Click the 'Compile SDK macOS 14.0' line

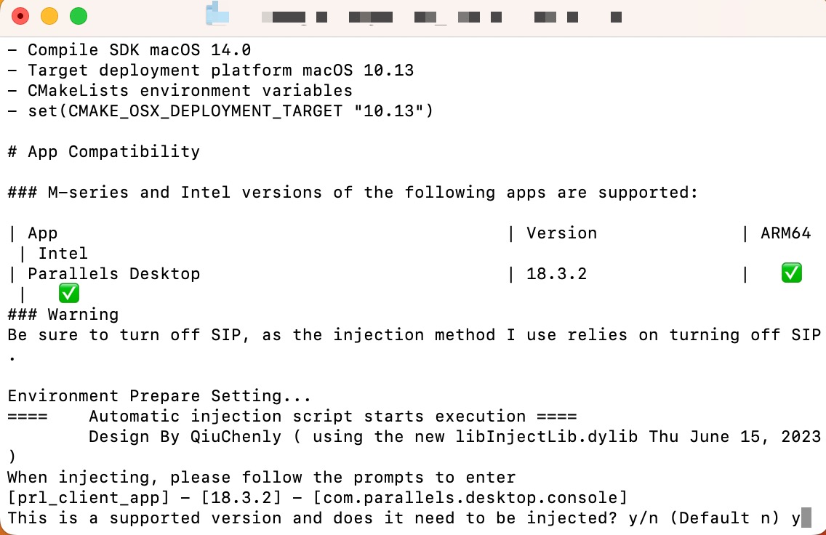(x=129, y=50)
